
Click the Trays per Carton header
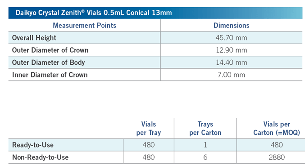[x=205, y=128]
